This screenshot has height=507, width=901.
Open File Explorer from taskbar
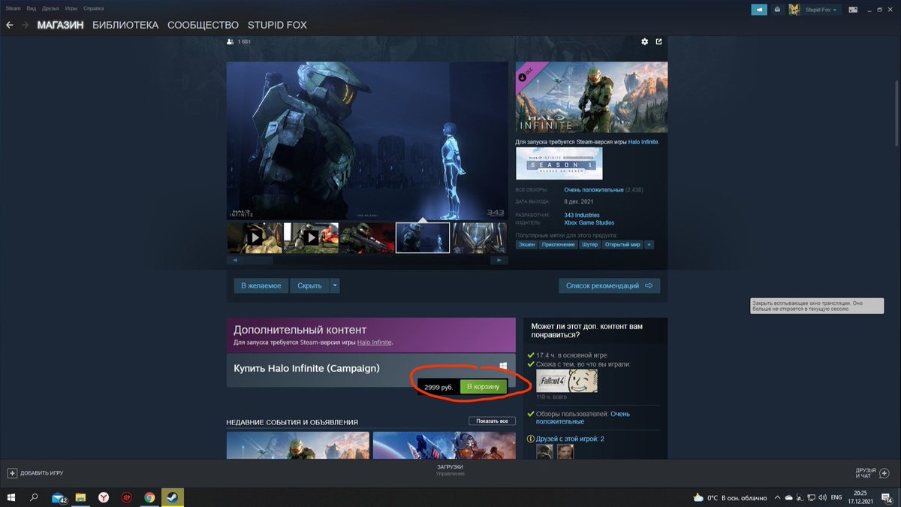tap(80, 497)
